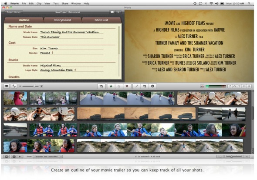Mark selection as favorite with green star
This screenshot has height=180, width=257.
(x=111, y=86)
